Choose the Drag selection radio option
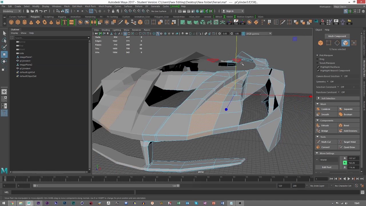 (x=317, y=59)
